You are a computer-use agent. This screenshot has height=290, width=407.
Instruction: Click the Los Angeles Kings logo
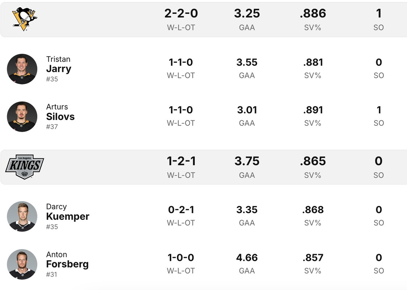pos(25,166)
